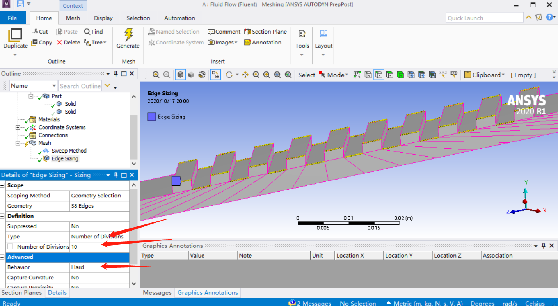Viewport: 558px width, 306px height.
Task: Switch to the Display ribbon tab
Action: [x=103, y=18]
